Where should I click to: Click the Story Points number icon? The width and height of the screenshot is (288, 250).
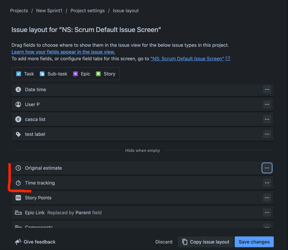click(x=18, y=198)
